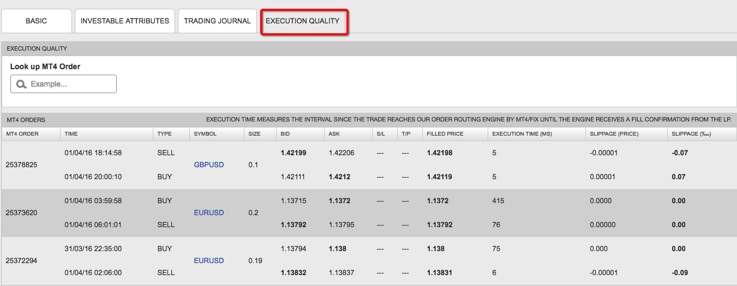The width and height of the screenshot is (737, 286).
Task: Click filled price 1.42198
Action: (440, 153)
